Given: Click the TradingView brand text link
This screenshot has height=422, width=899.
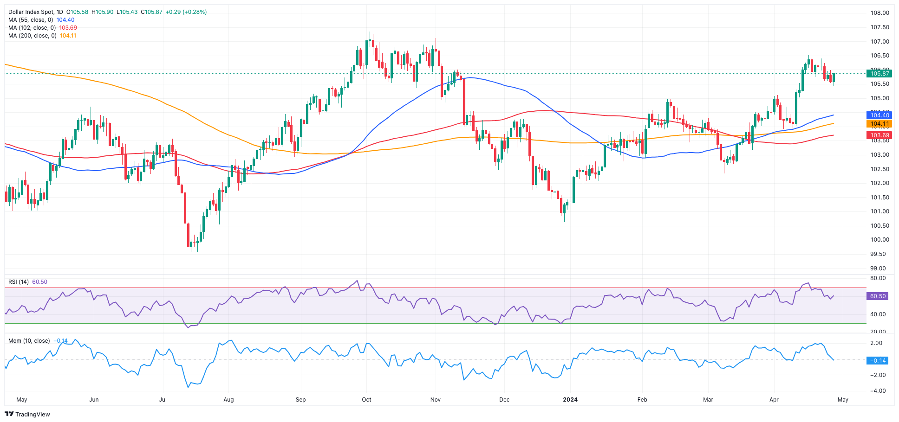Looking at the screenshot, I should click(x=33, y=414).
